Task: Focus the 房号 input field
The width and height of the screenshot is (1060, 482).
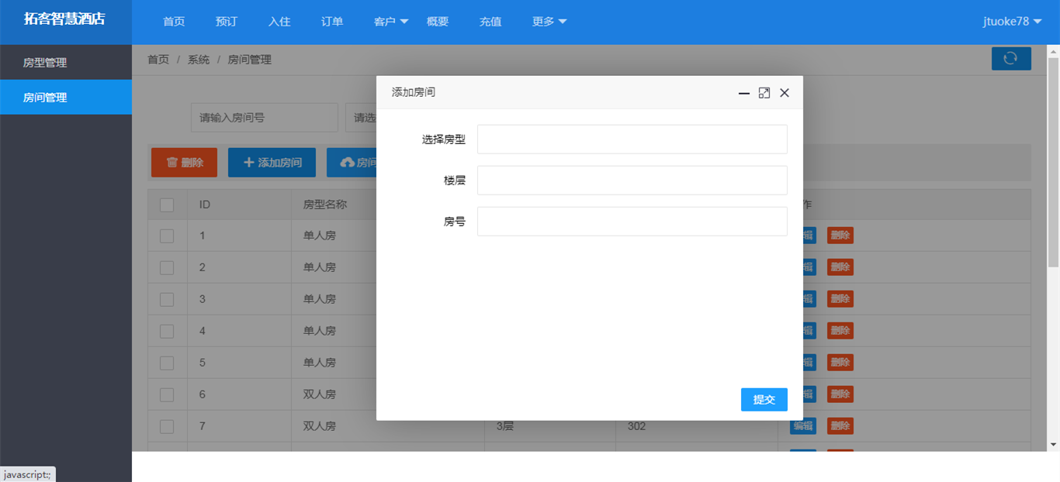Action: click(632, 221)
